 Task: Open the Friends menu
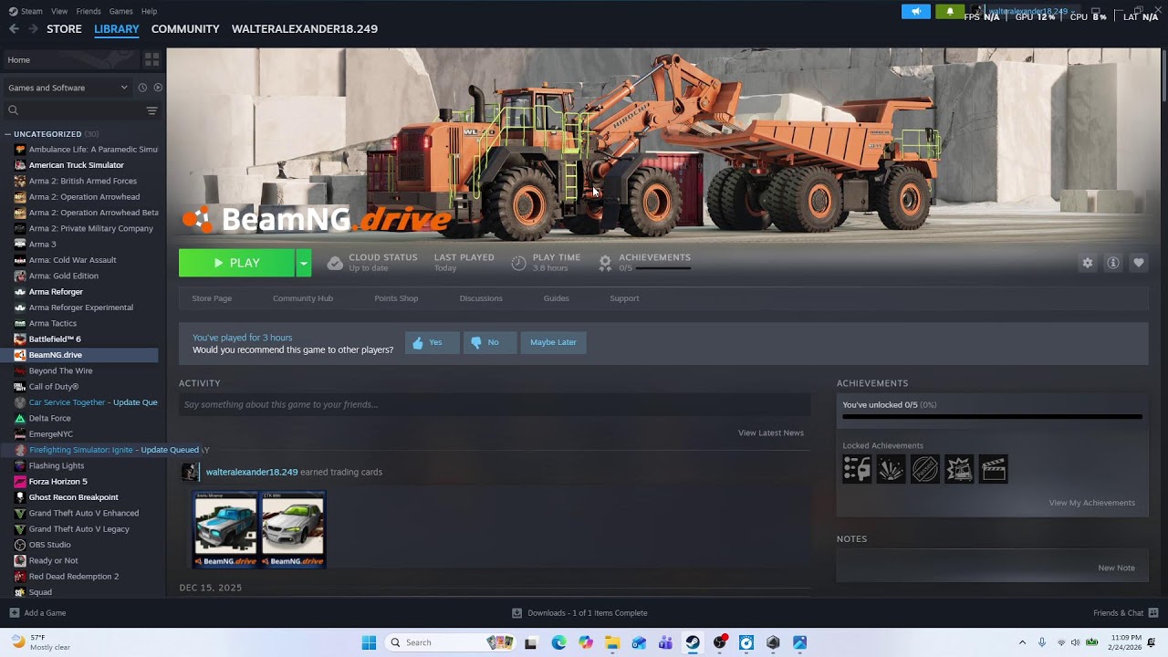point(89,11)
